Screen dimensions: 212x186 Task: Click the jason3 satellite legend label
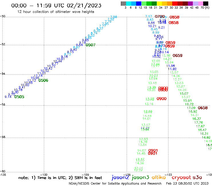click(140, 177)
